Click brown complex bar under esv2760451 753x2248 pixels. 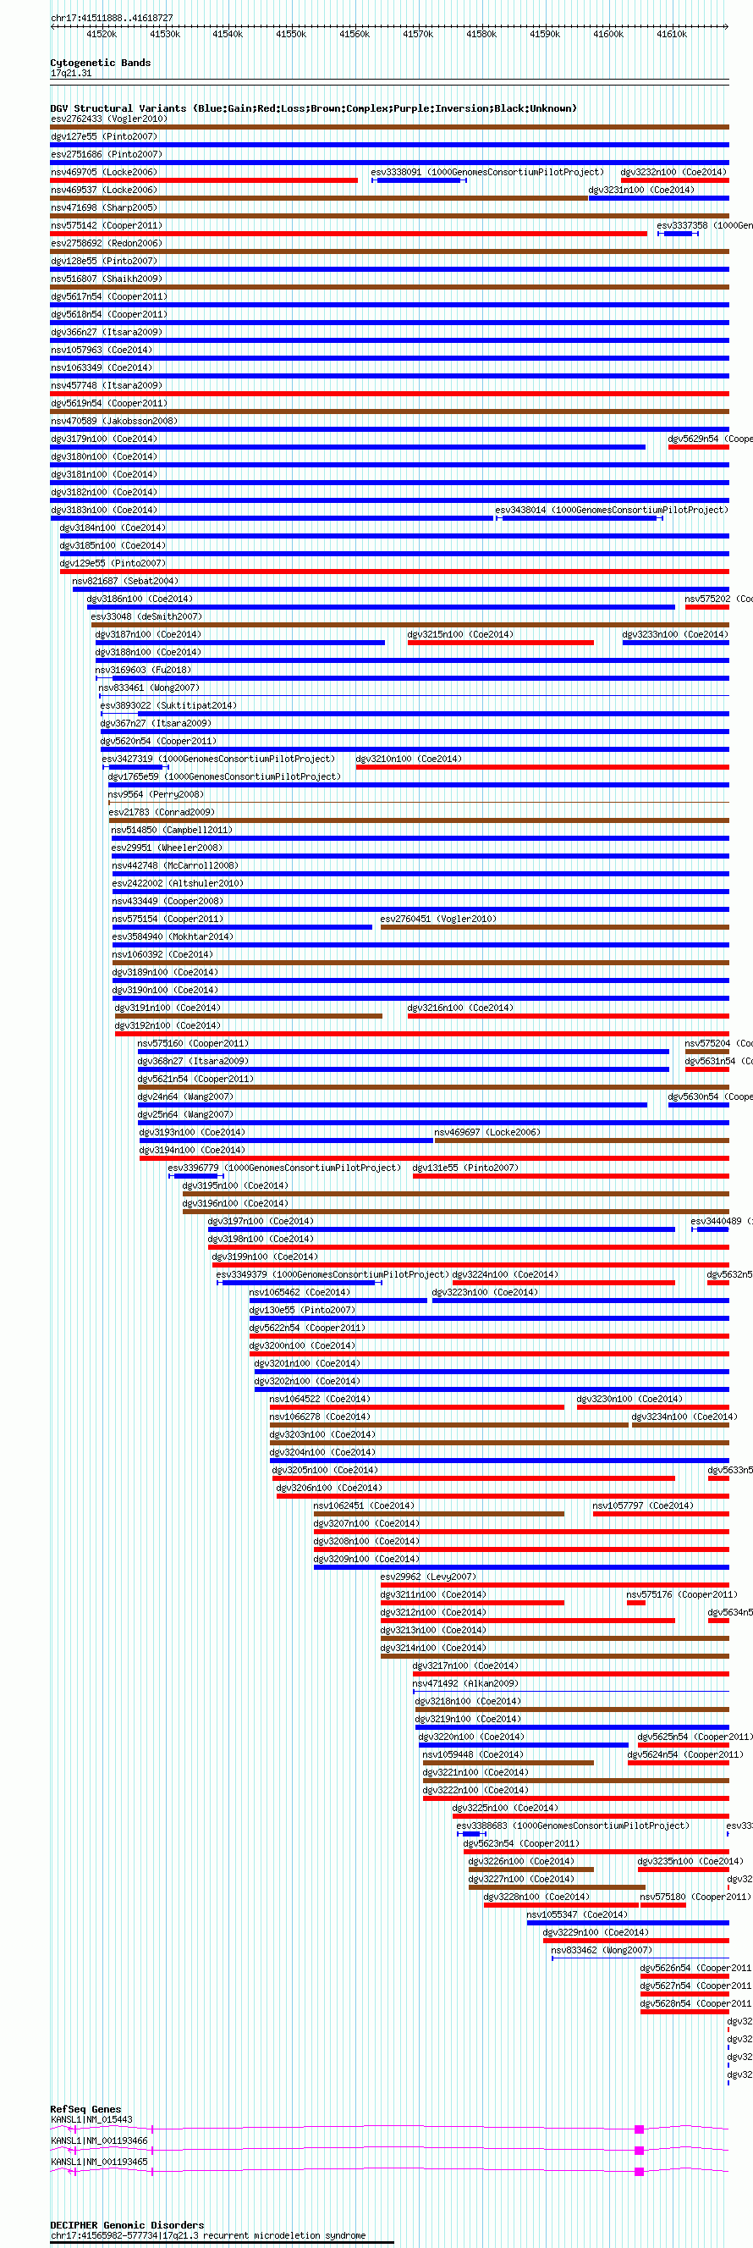pos(554,927)
